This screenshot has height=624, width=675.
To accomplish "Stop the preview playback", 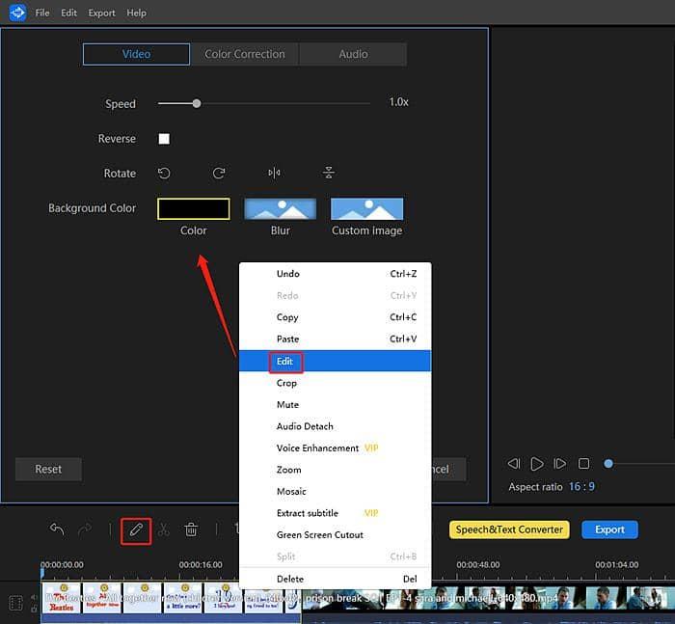I will tap(583, 464).
